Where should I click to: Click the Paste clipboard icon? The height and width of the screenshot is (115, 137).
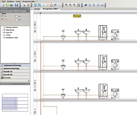pyautogui.click(x=51, y=5)
